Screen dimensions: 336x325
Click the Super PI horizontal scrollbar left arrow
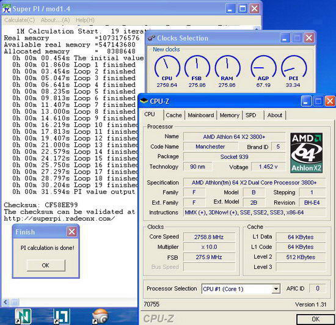5,302
